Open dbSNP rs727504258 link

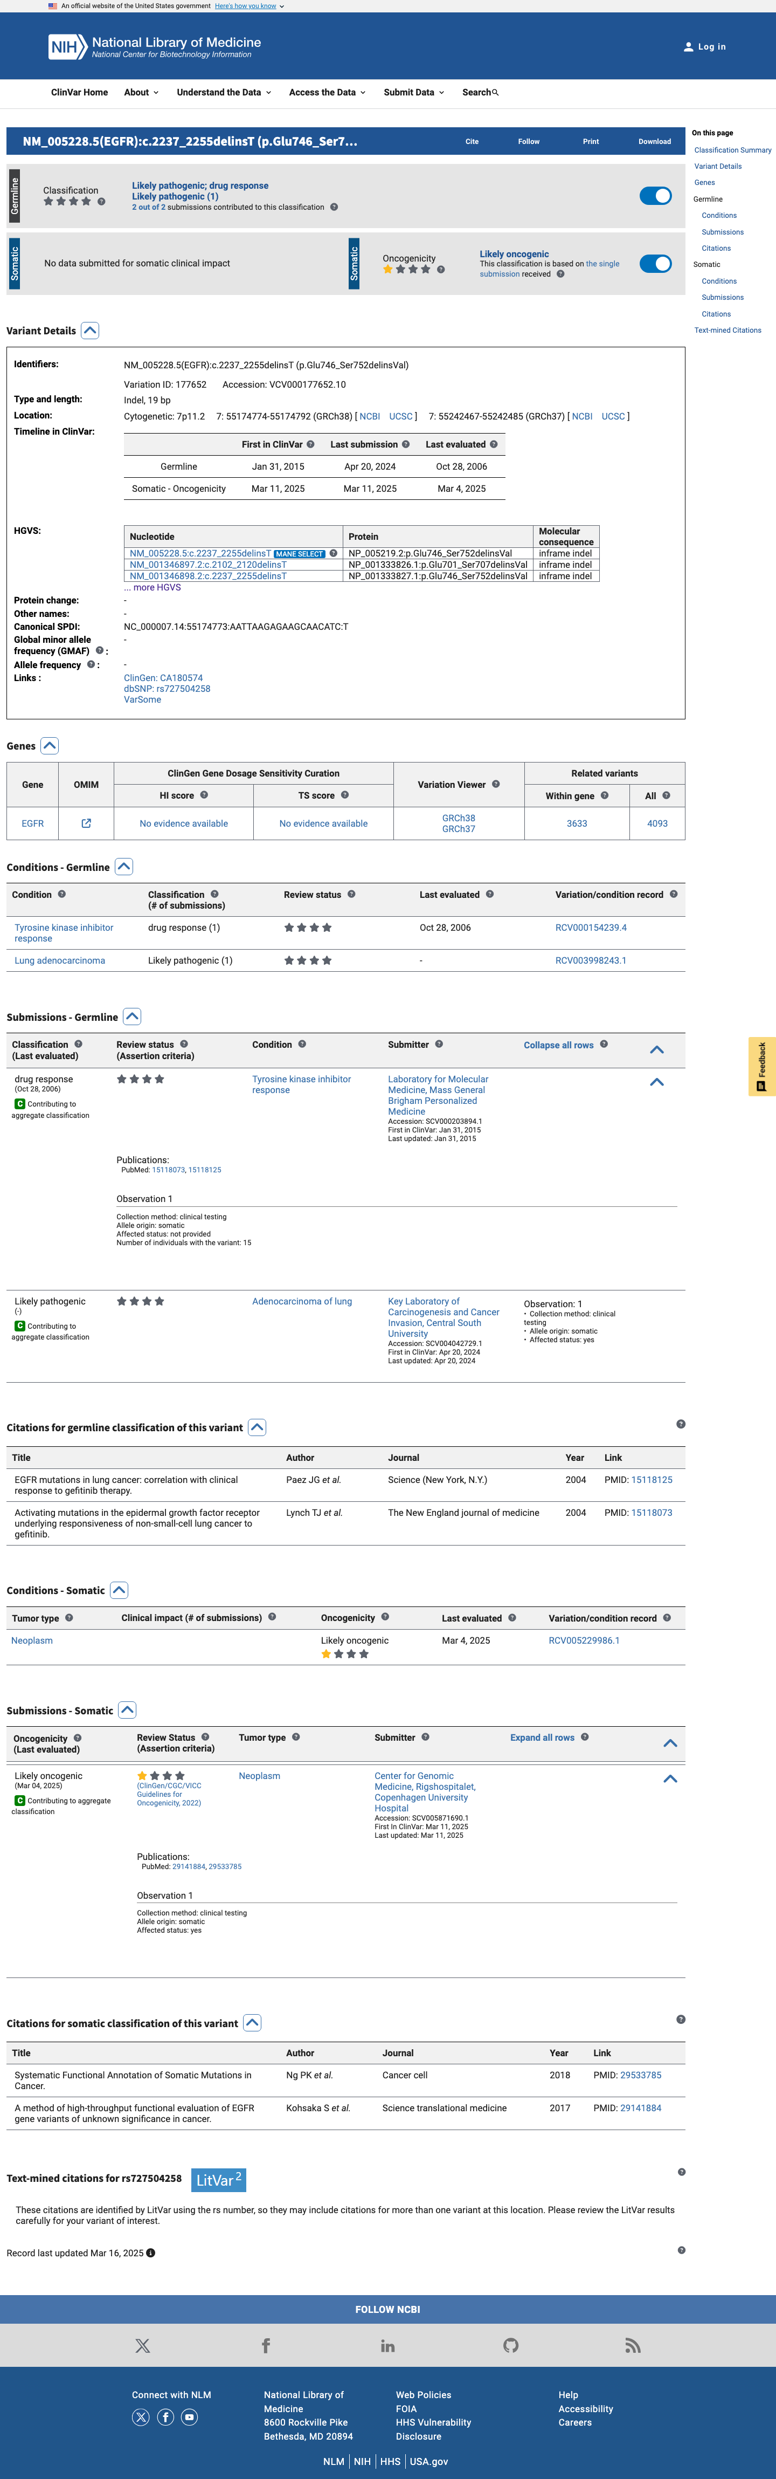(167, 689)
